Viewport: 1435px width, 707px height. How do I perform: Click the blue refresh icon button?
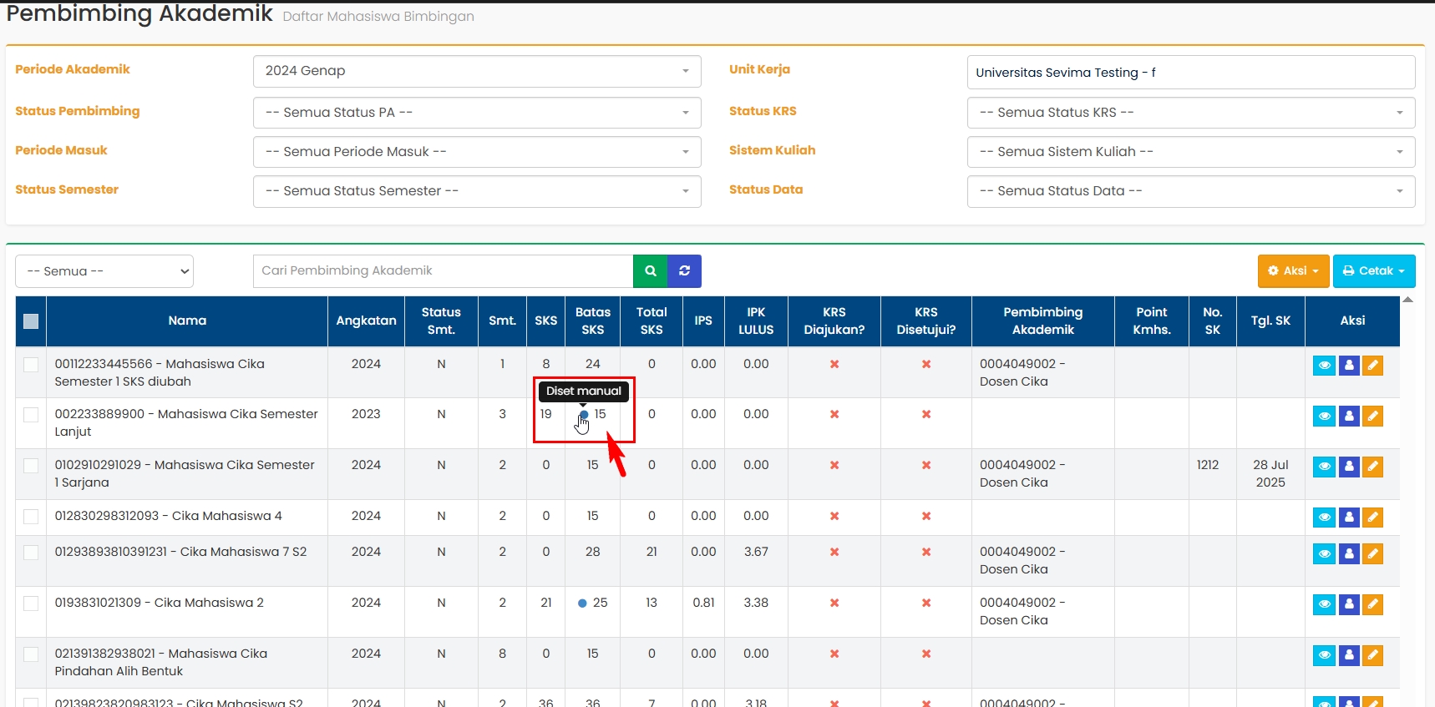pyautogui.click(x=684, y=271)
